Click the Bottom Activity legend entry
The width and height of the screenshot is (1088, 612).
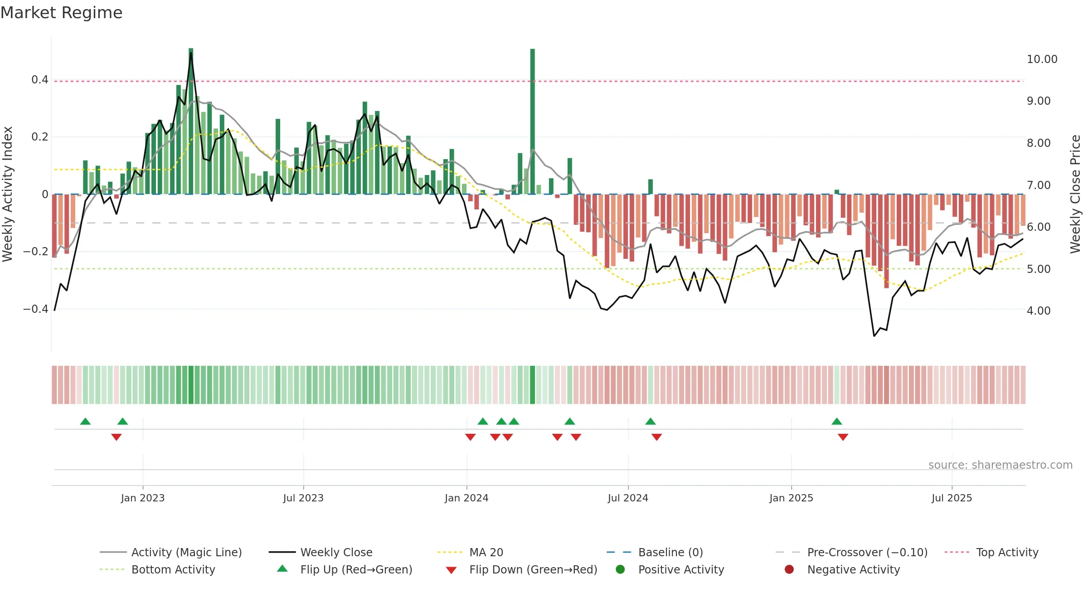157,569
